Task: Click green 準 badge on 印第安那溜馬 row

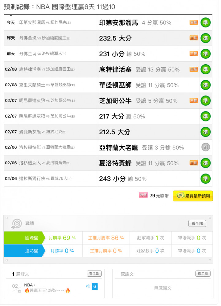Action: (205, 23)
